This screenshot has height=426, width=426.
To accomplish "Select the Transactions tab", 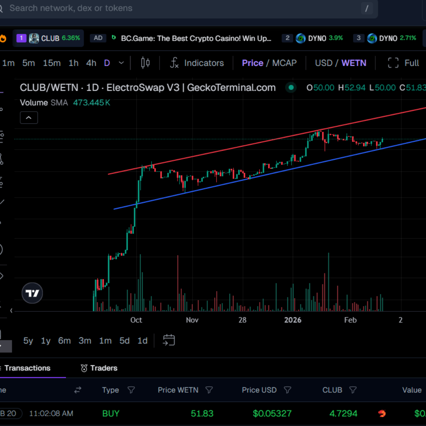I will pos(27,368).
